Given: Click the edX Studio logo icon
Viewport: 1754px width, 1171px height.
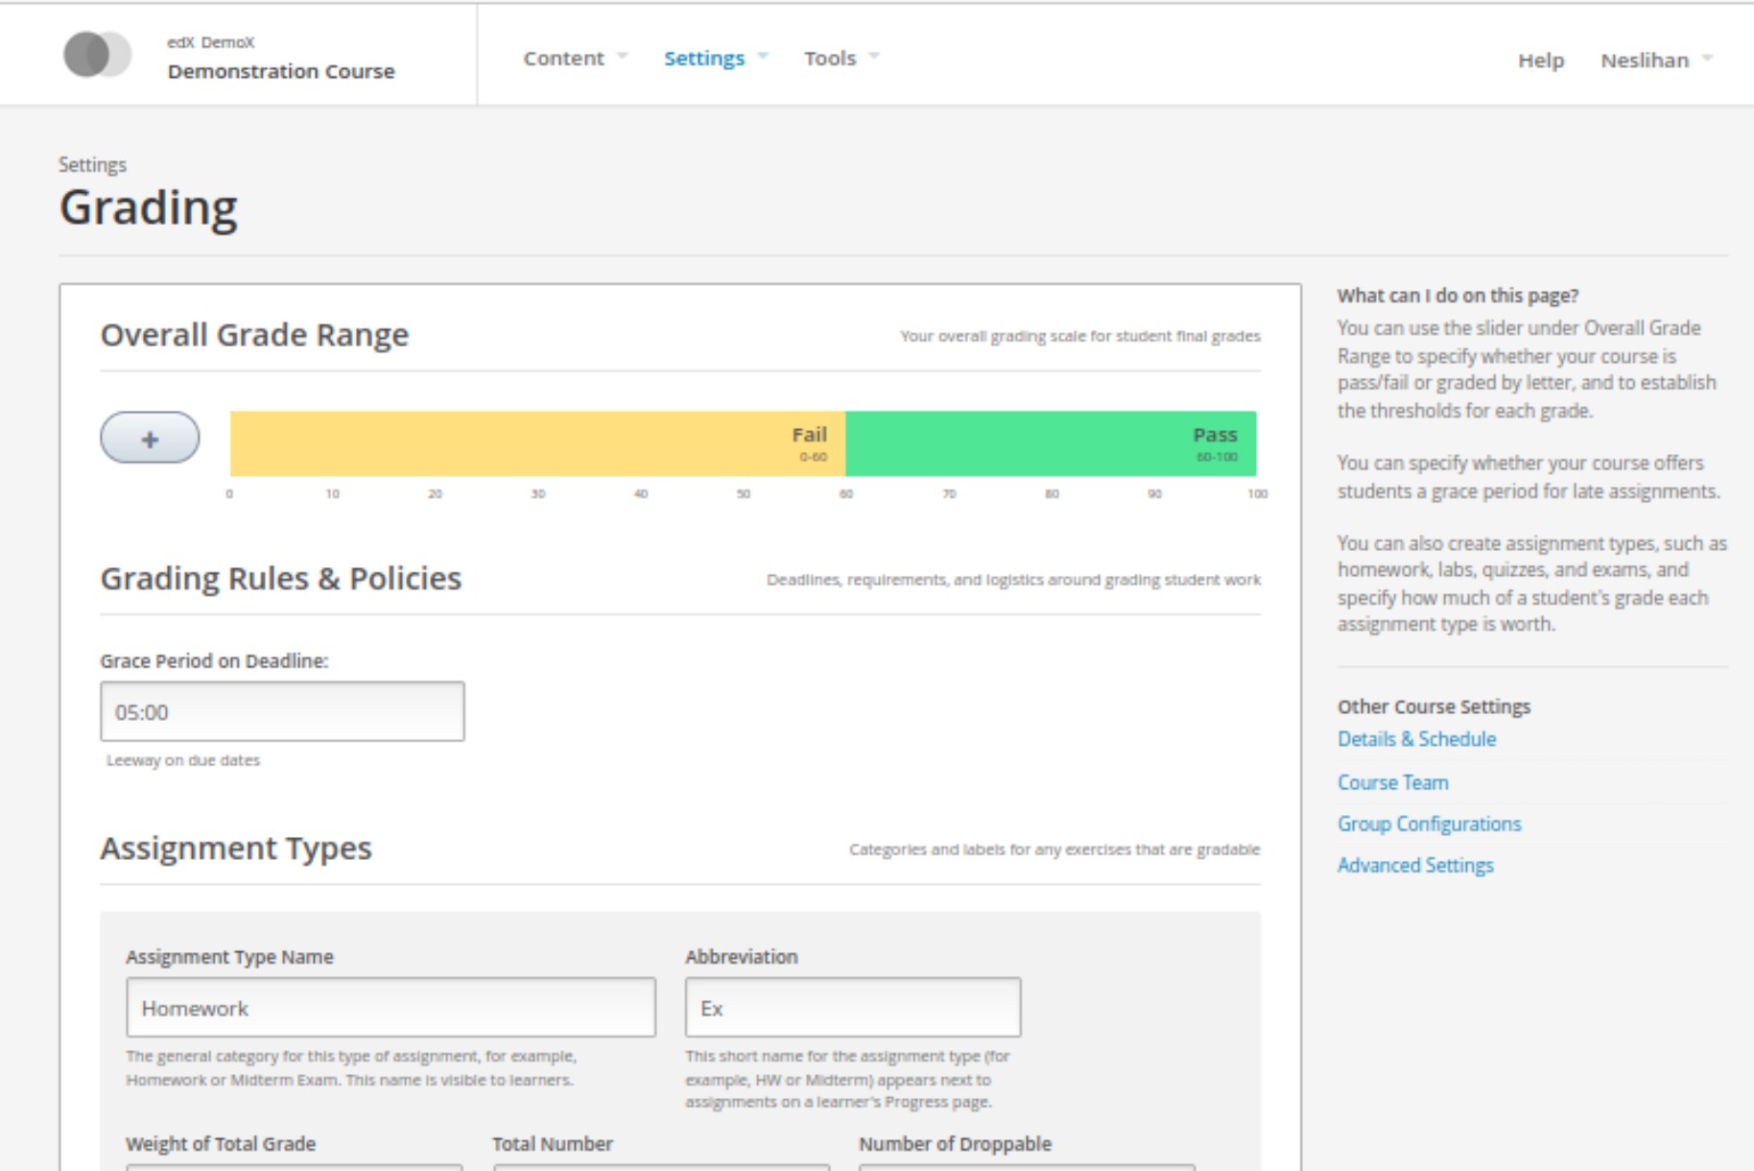Looking at the screenshot, I should point(97,55).
